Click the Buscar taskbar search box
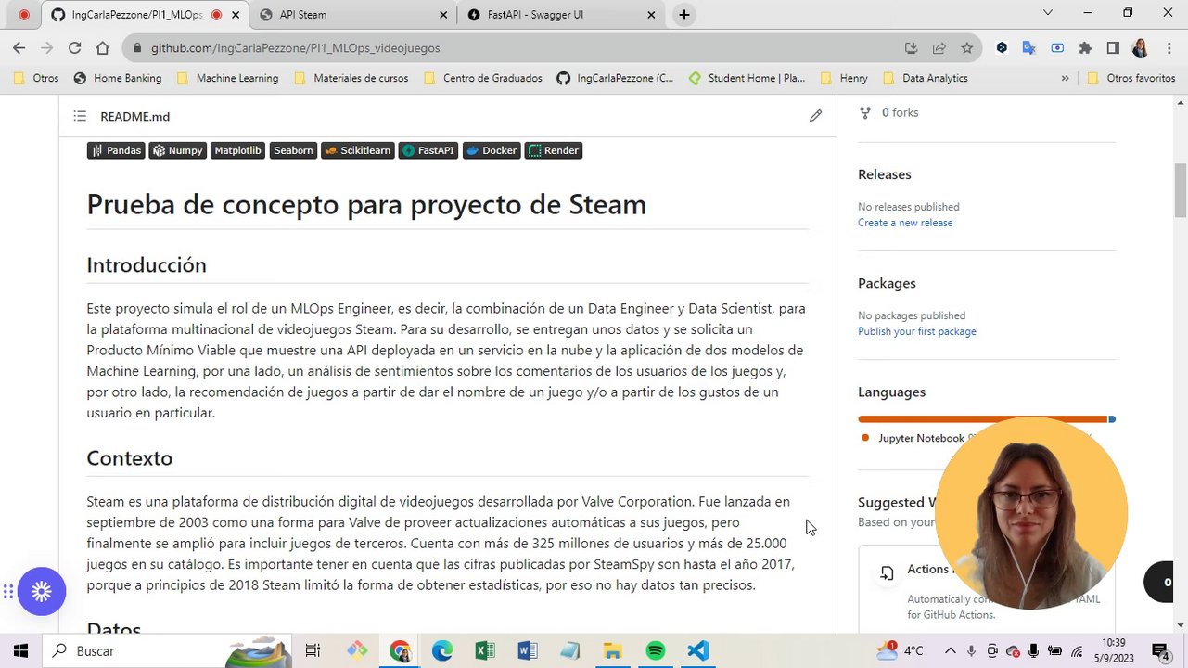Screen dimensions: 1188x668 167,650
